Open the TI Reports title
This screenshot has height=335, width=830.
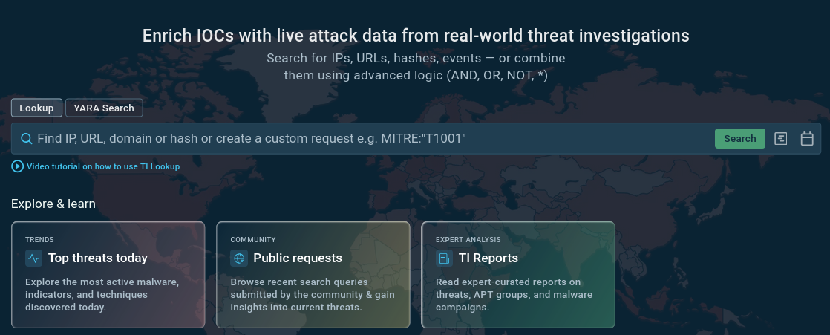point(488,258)
